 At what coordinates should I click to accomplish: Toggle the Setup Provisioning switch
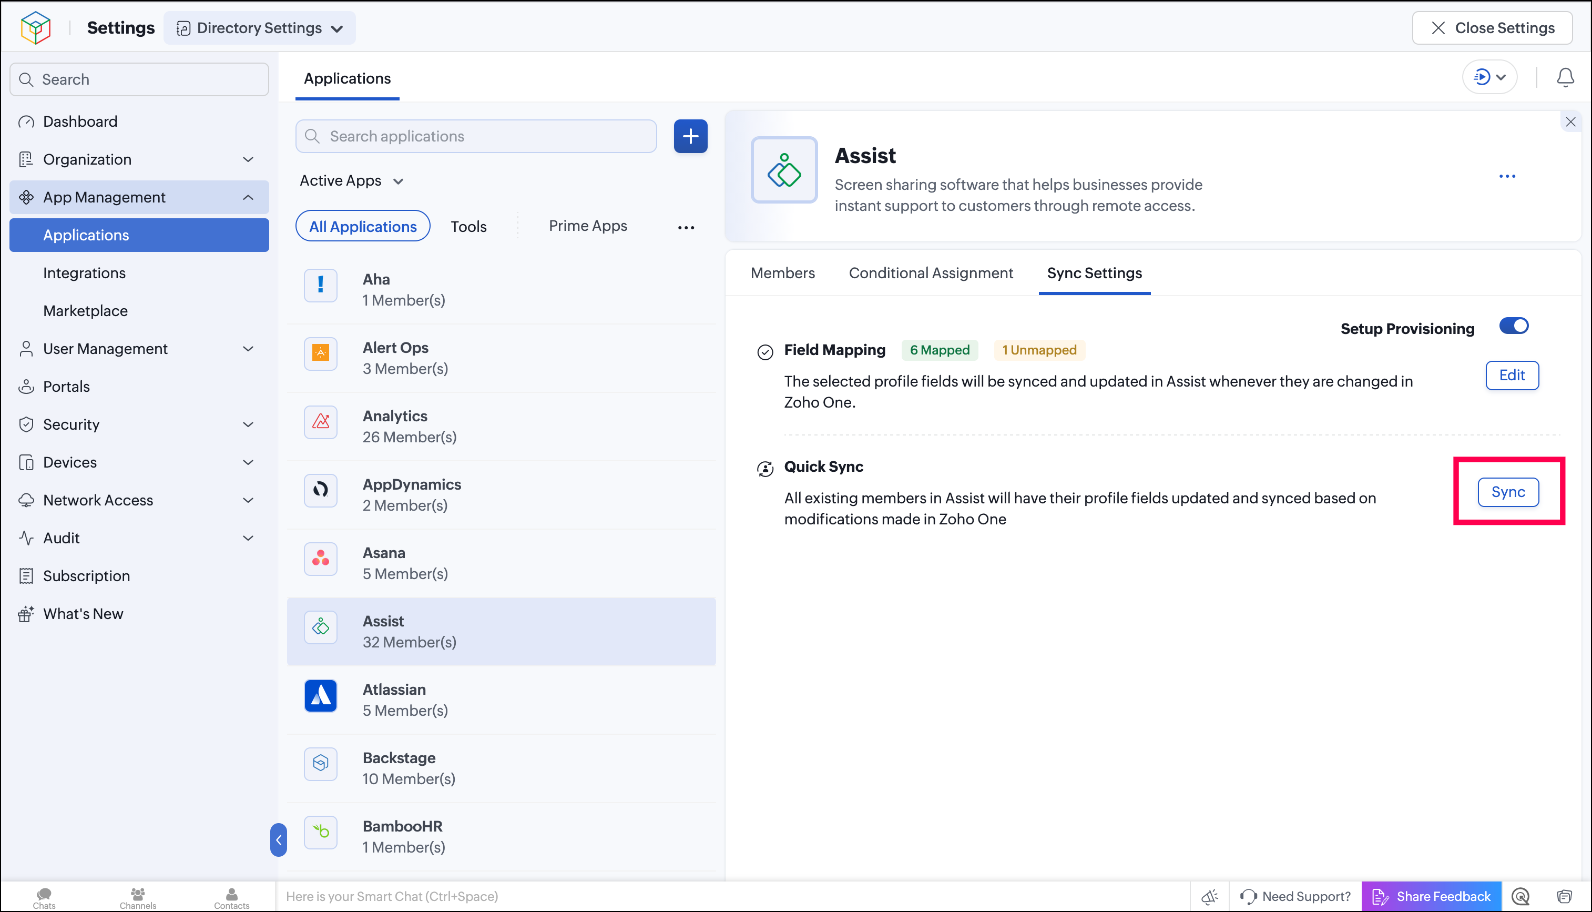1514,326
